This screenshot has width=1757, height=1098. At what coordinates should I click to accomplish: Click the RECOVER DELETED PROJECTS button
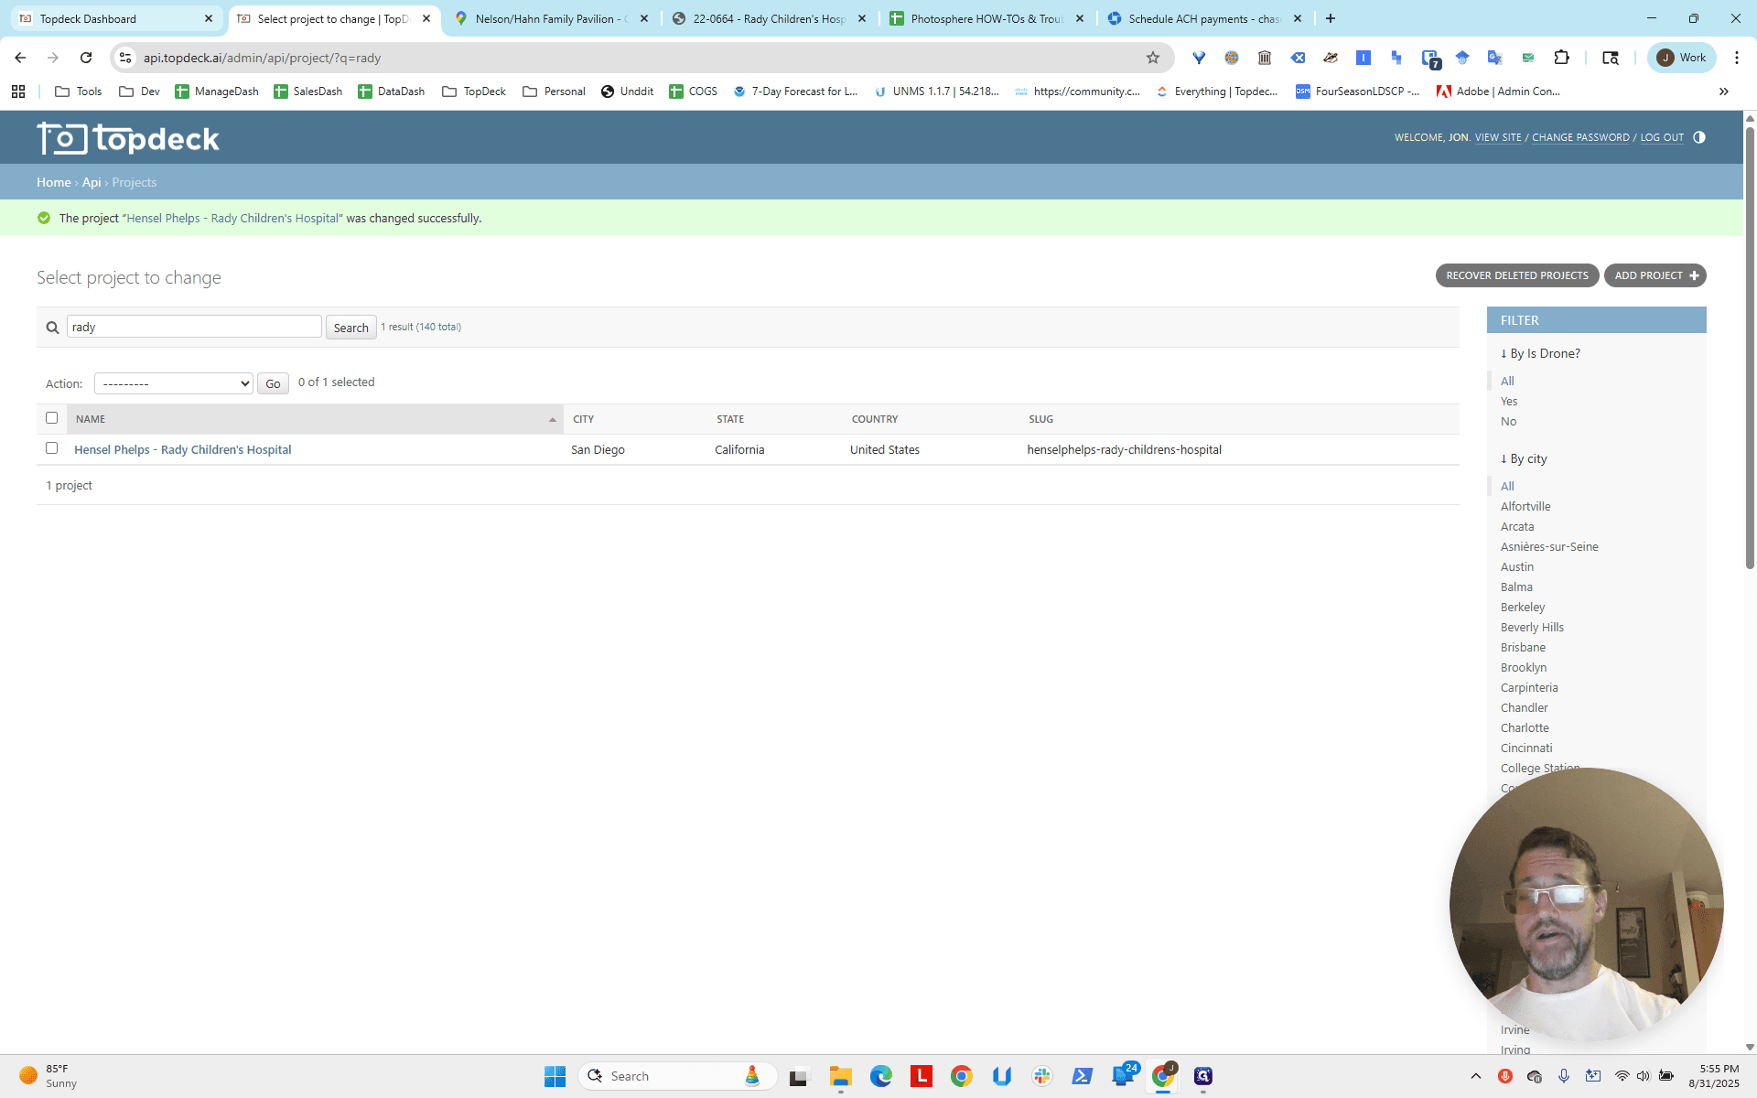coord(1517,275)
